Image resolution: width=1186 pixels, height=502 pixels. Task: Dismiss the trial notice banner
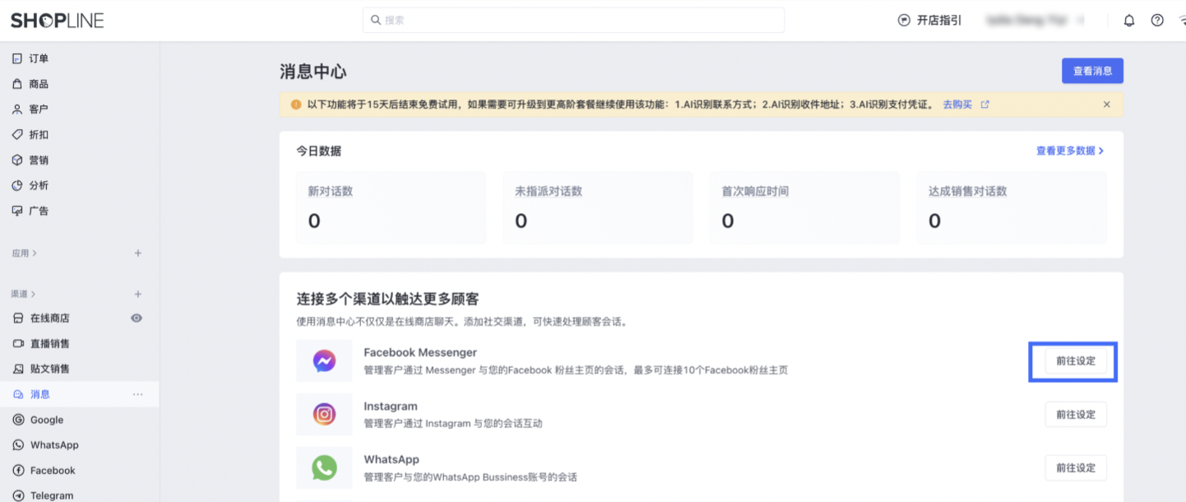[1106, 105]
